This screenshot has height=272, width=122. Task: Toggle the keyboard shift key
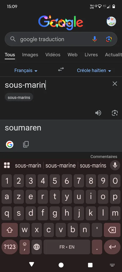click(10, 230)
